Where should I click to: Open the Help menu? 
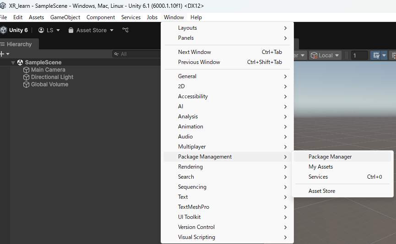[196, 17]
